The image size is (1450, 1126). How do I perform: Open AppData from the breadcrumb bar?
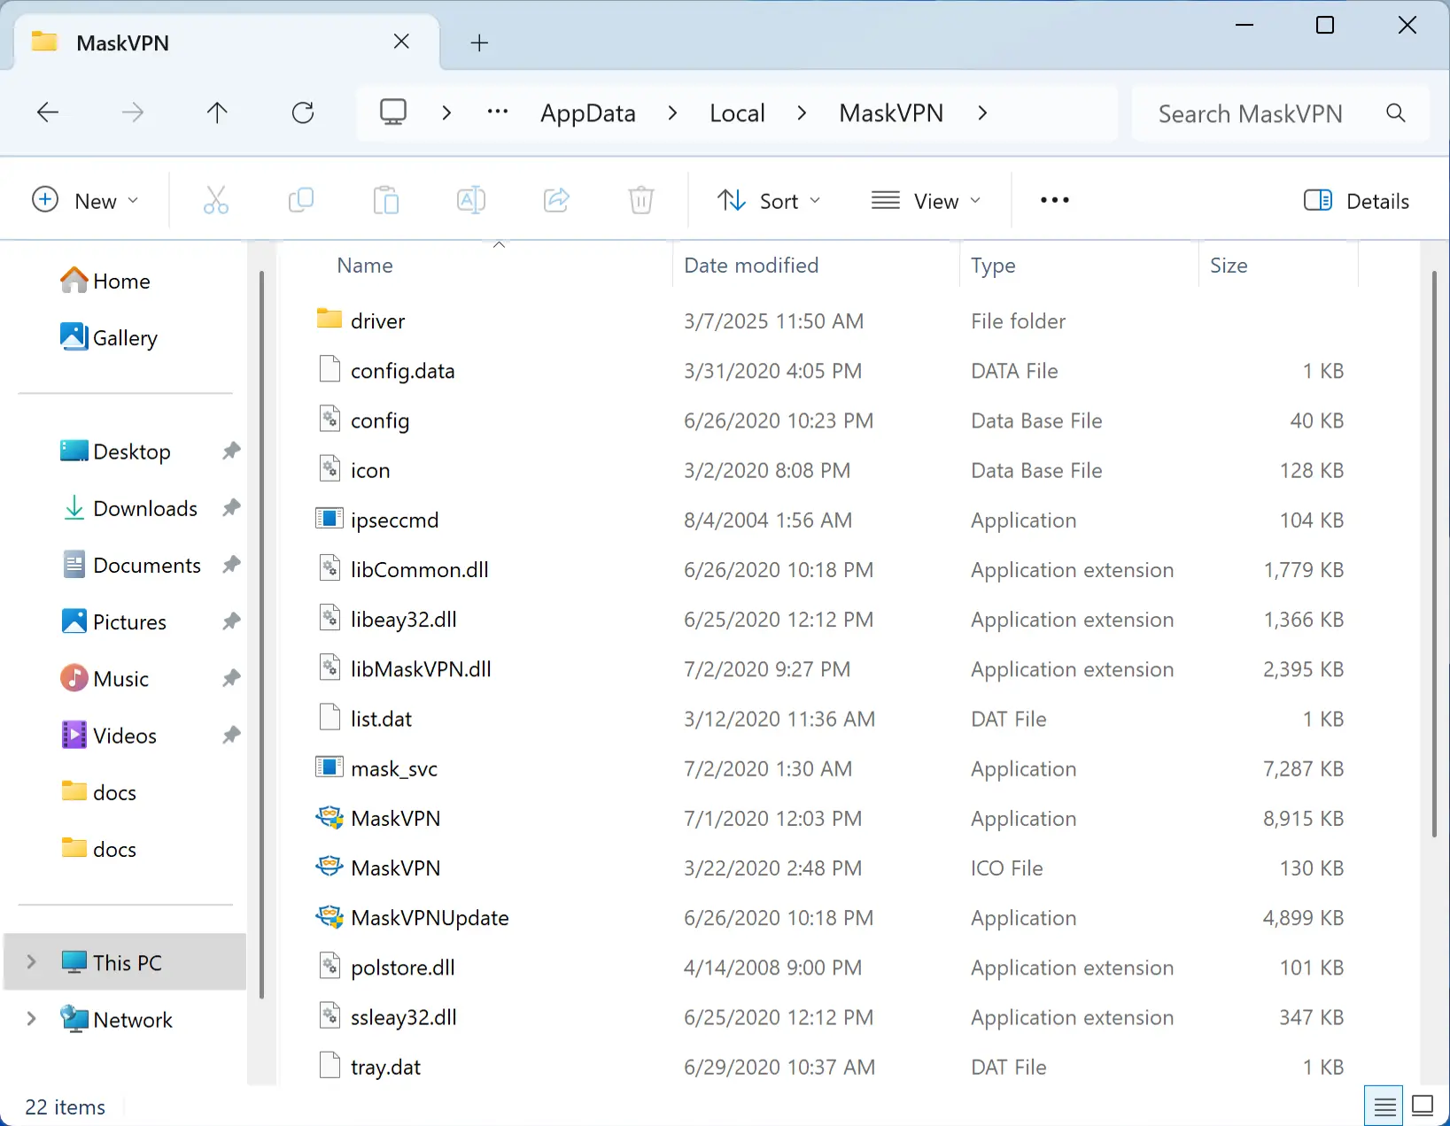pos(587,112)
